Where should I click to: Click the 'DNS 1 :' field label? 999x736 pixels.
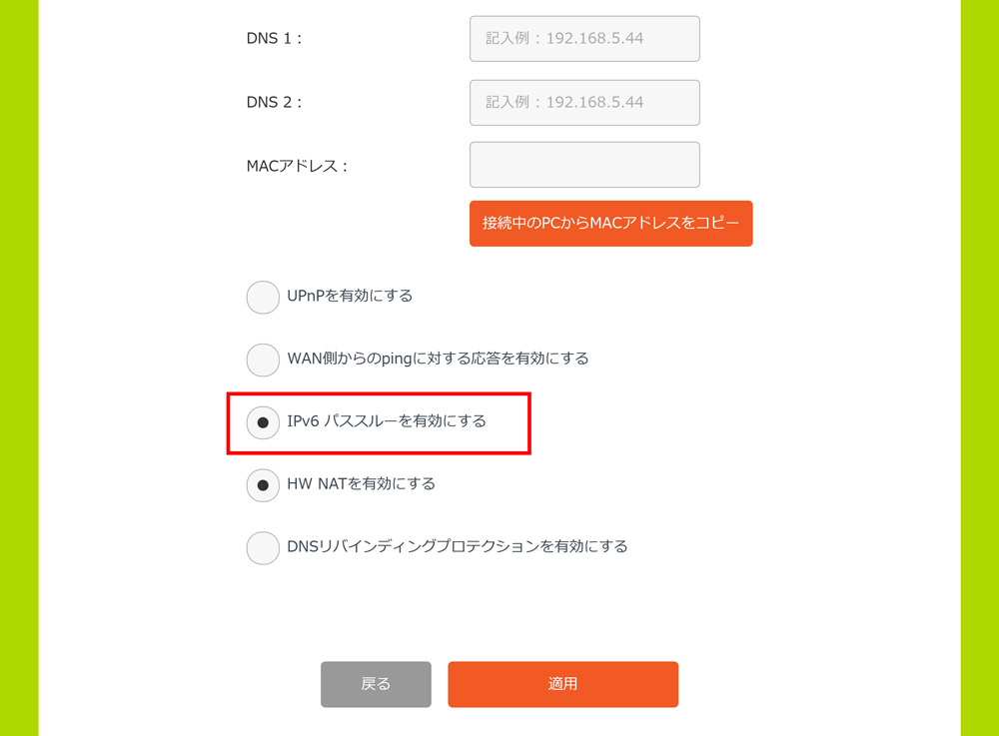tap(274, 39)
